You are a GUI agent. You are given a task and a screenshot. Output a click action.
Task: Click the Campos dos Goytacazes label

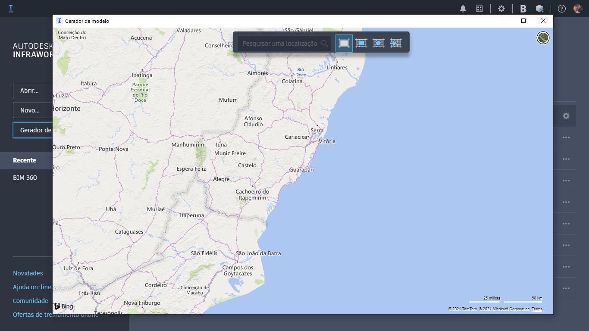(238, 271)
